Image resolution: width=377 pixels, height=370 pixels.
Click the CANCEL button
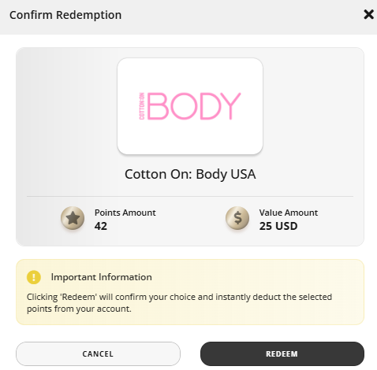[x=98, y=353]
